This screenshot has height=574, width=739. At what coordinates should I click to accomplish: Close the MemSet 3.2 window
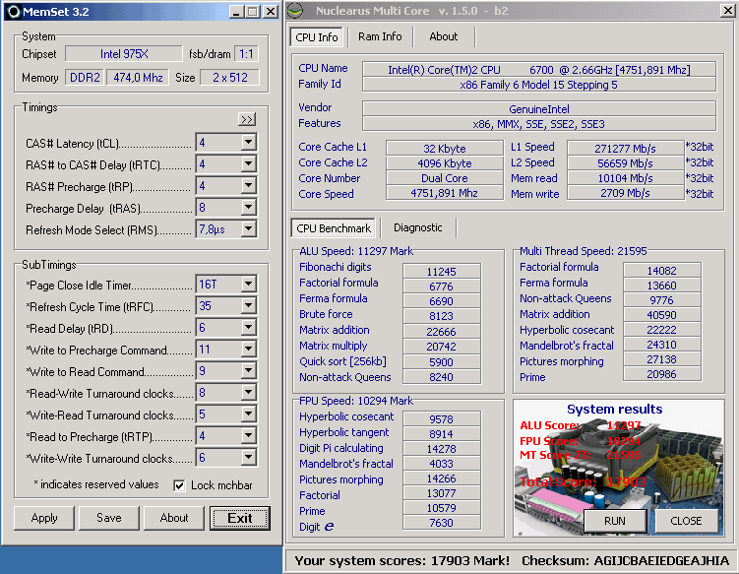click(270, 12)
